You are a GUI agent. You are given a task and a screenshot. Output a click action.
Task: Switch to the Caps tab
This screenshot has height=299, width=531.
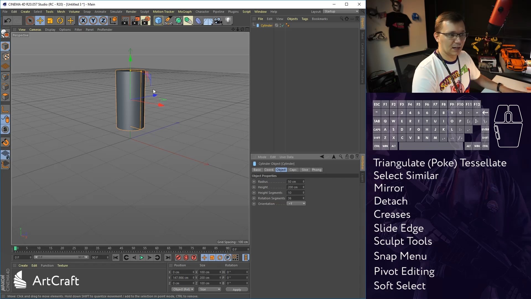click(x=293, y=170)
